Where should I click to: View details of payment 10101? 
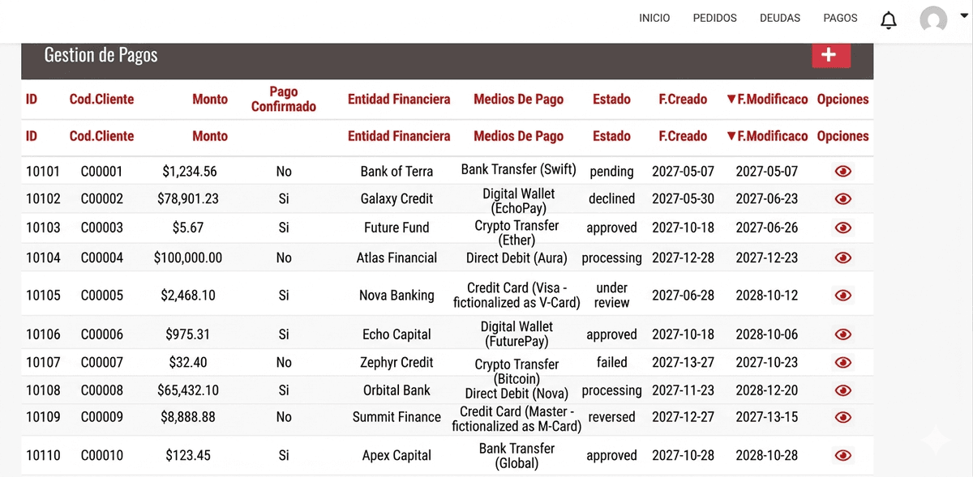point(842,172)
